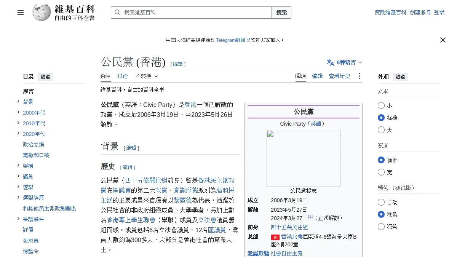Click the footnote [1] reference
This screenshot has height=257, width=457.
click(310, 216)
